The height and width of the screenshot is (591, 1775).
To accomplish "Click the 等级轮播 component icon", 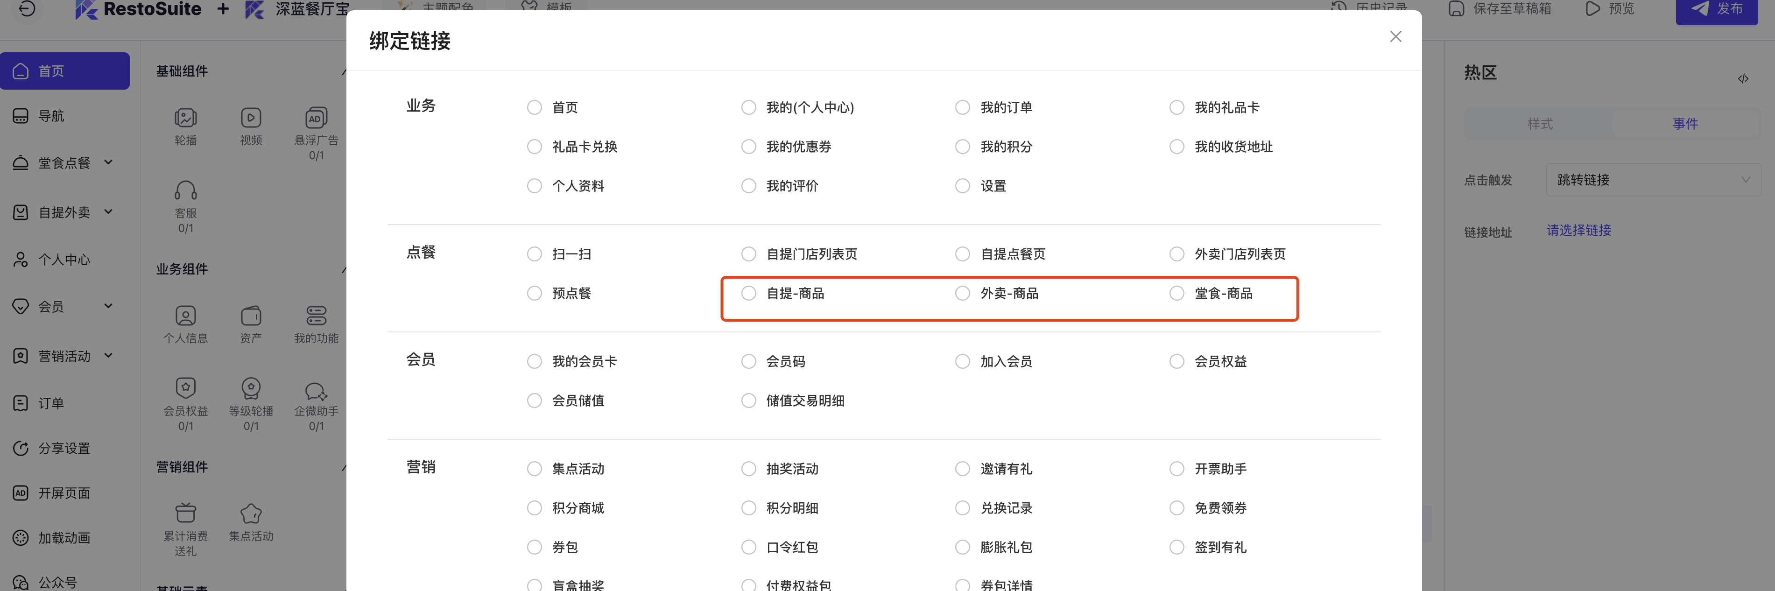I will click(251, 388).
